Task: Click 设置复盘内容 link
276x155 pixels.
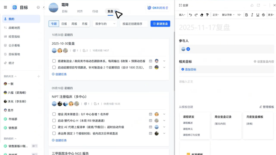Action: point(264,62)
